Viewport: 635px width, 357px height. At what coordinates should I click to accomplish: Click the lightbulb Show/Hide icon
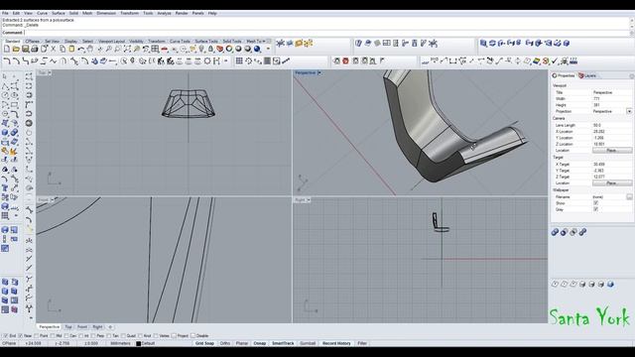201,49
